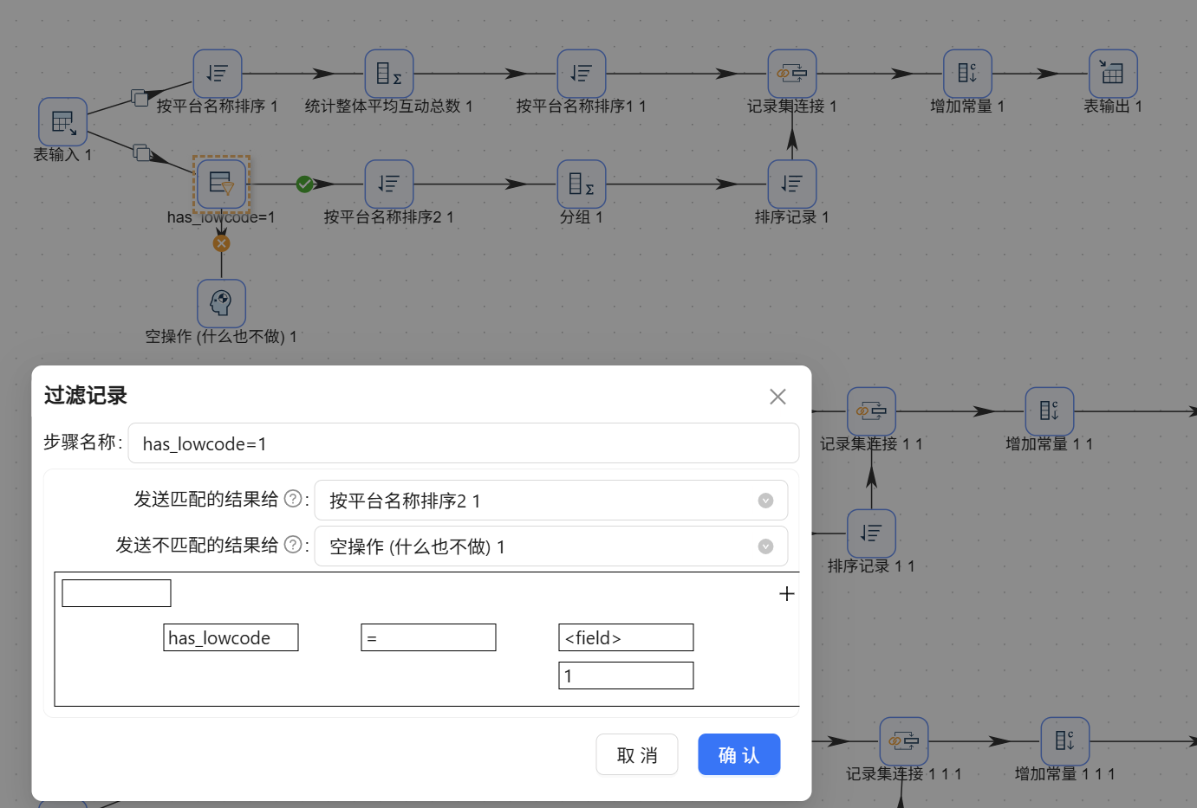Select the 按平台名称排序 1 sort node
This screenshot has width=1197, height=808.
pyautogui.click(x=217, y=74)
